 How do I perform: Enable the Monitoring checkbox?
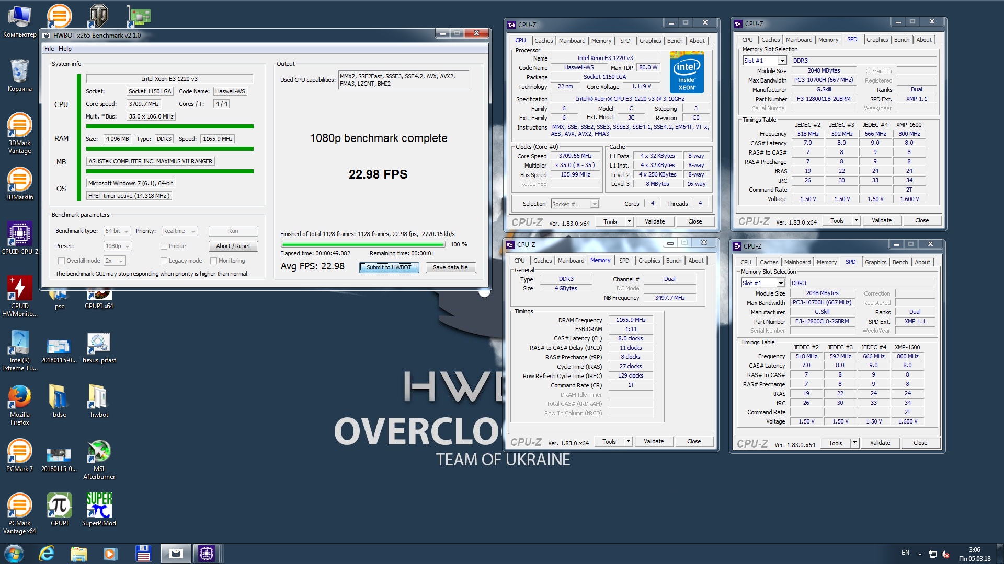[213, 261]
